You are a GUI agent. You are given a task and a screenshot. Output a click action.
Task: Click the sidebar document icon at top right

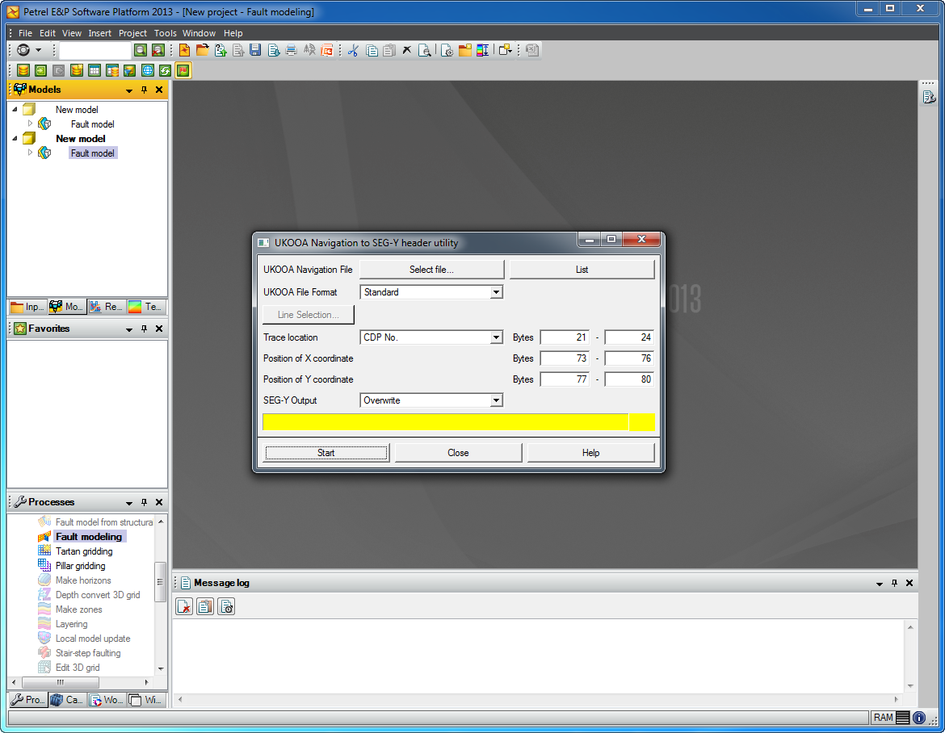[929, 97]
